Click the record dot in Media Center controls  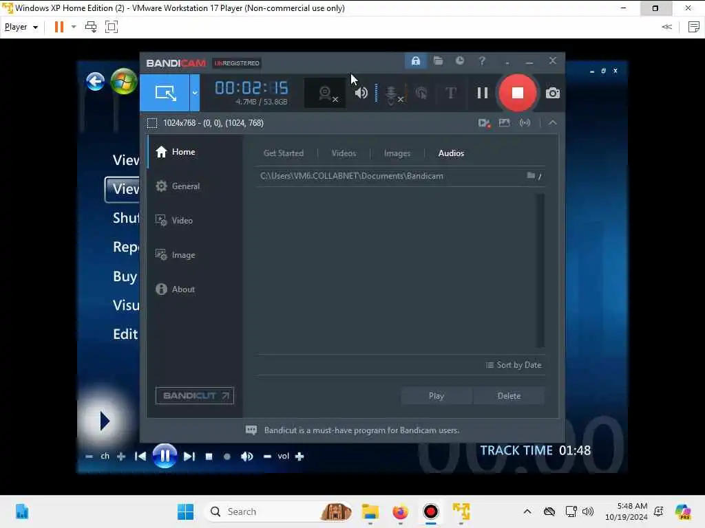coord(227,456)
